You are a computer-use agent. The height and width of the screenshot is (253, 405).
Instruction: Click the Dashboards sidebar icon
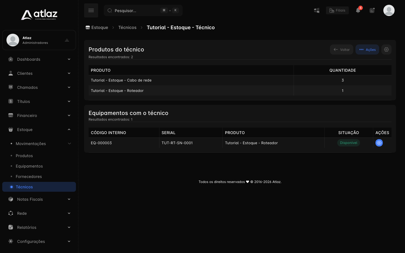coord(11,59)
